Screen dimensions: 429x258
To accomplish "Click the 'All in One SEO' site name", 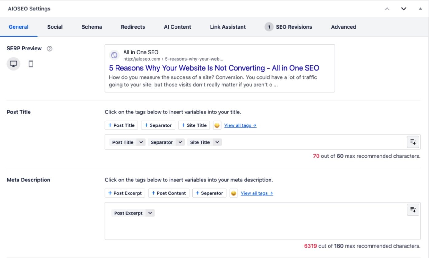I will pos(141,52).
